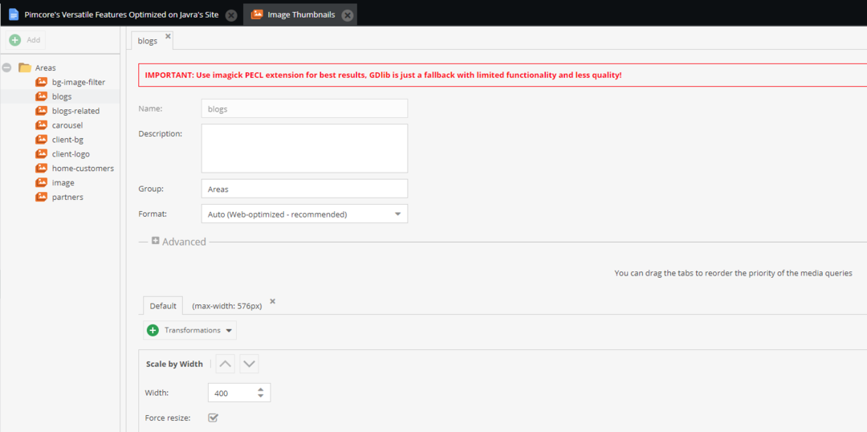Viewport: 867px width, 432px height.
Task: Click the green plus icon beside Transformations
Action: click(153, 330)
